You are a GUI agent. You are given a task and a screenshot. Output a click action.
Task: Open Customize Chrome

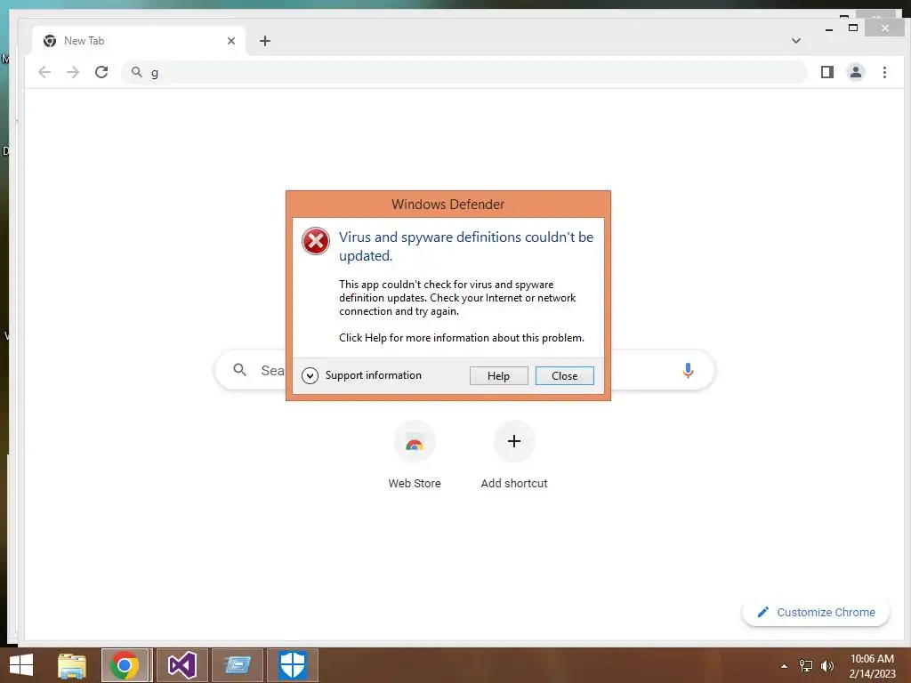[816, 612]
